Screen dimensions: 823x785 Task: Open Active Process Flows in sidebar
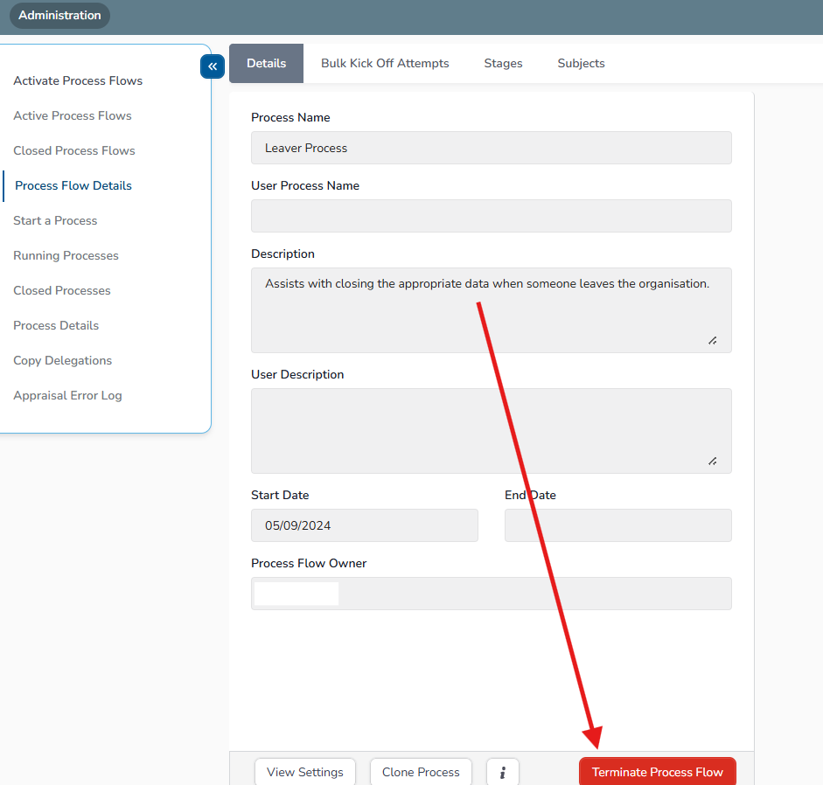pyautogui.click(x=73, y=115)
